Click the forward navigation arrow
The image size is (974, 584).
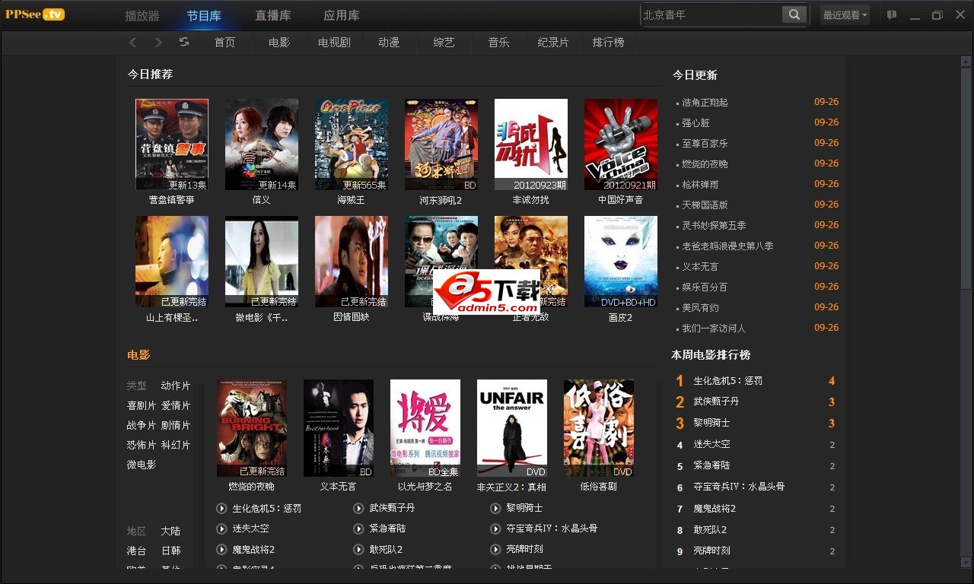pyautogui.click(x=158, y=43)
